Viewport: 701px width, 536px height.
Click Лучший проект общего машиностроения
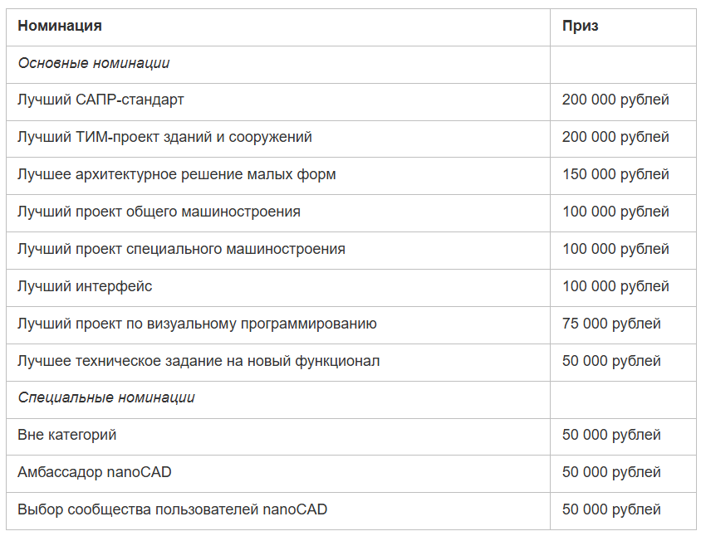pos(159,212)
